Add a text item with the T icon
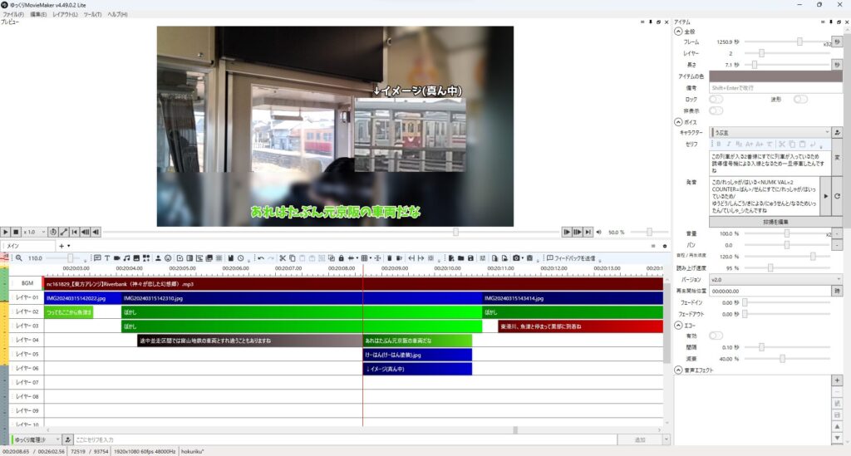Viewport: 851px width, 456px height. (x=106, y=258)
